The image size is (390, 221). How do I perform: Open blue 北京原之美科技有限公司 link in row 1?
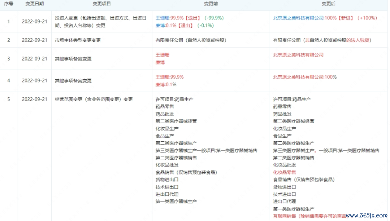point(298,18)
